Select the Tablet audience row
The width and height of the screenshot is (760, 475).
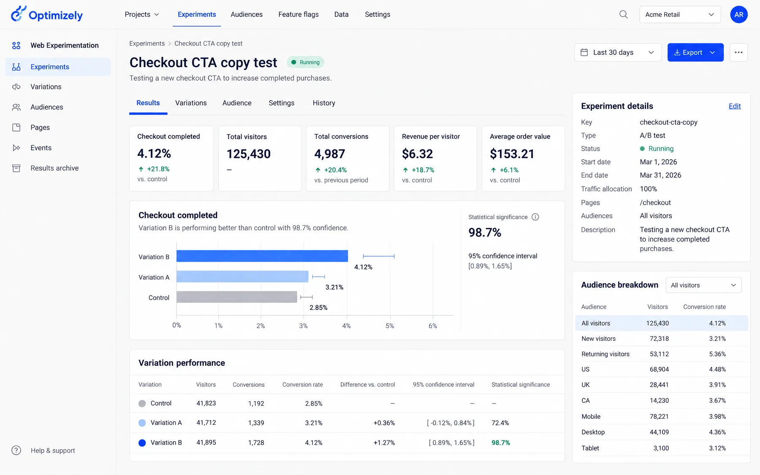click(662, 448)
